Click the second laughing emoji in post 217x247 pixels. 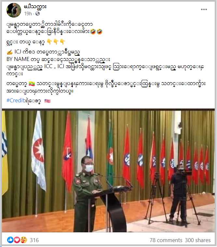point(100,32)
